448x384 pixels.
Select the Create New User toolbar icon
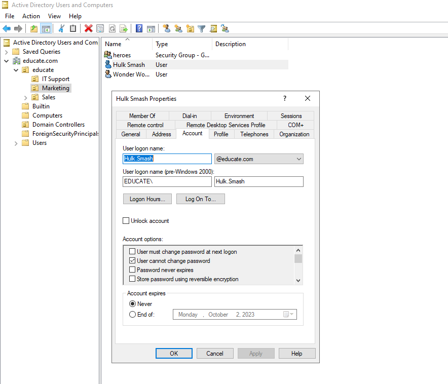(x=166, y=28)
